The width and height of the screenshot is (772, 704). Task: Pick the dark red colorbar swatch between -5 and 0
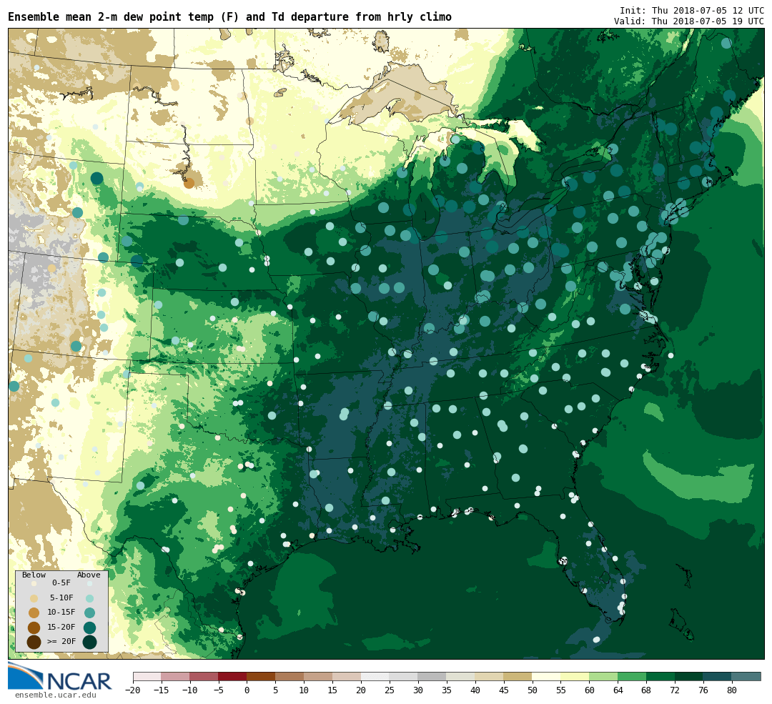tap(232, 676)
